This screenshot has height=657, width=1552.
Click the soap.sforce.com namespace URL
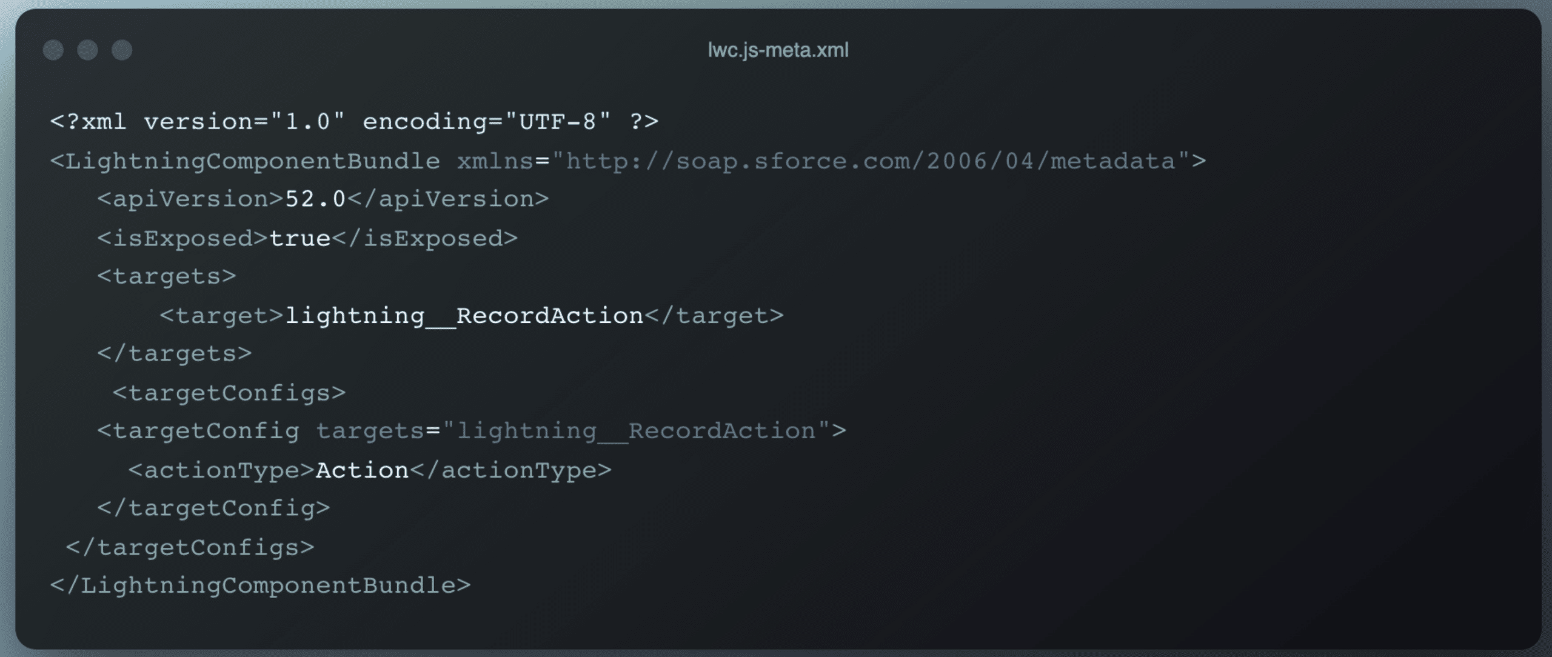coord(871,161)
